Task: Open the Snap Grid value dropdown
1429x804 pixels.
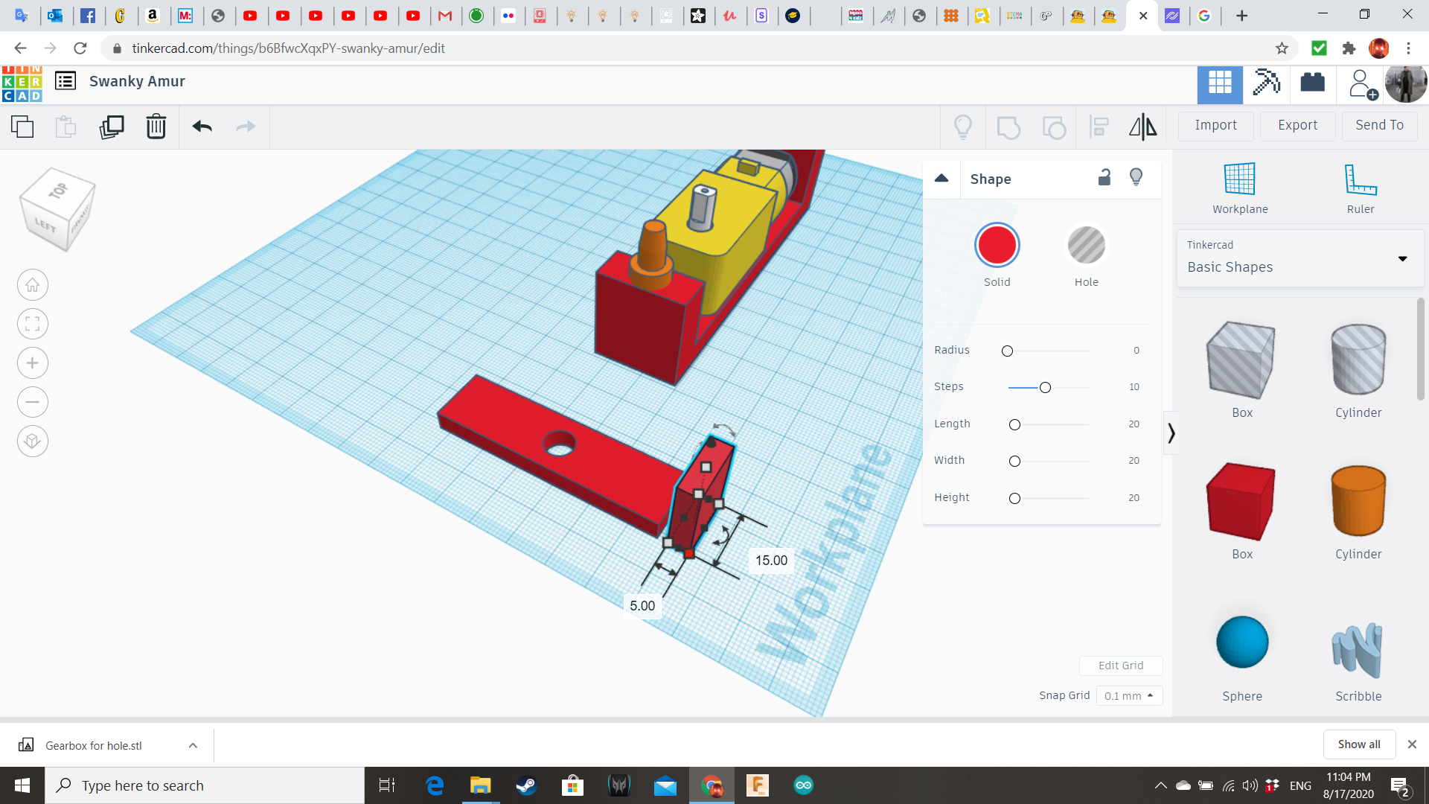Action: coord(1128,695)
